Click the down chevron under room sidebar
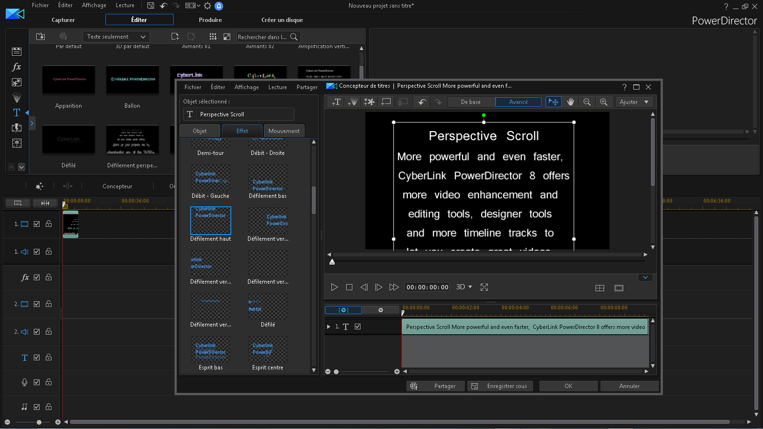Screen dimensions: 763x429 (x=21, y=167)
